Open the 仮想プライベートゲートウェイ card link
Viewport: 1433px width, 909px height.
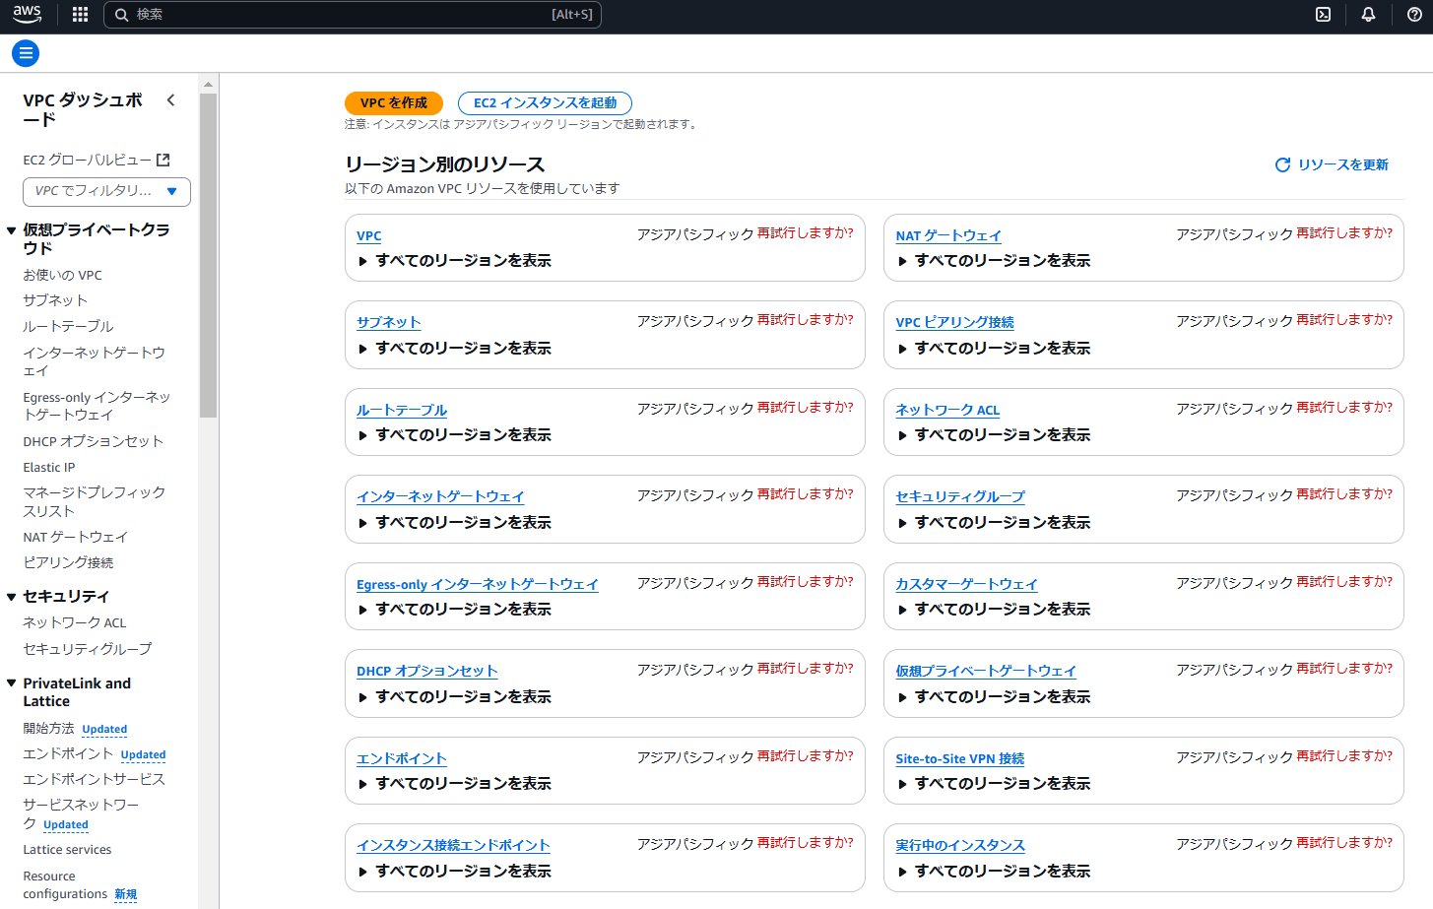pyautogui.click(x=986, y=672)
